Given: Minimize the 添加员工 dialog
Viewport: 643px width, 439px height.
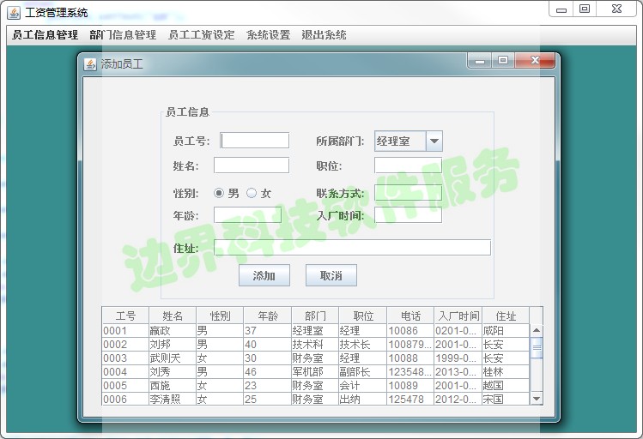Looking at the screenshot, I should pos(480,61).
